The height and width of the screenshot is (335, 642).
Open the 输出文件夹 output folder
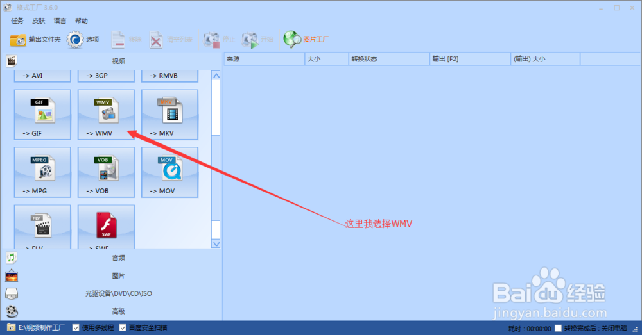[x=35, y=40]
